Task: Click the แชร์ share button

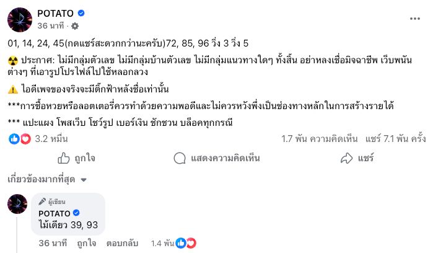Action: coord(359,158)
